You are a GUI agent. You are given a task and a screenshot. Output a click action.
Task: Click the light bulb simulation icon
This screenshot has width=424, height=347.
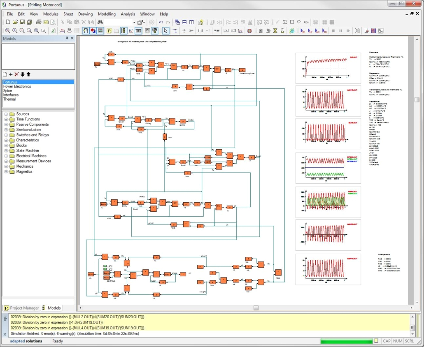coord(155,30)
